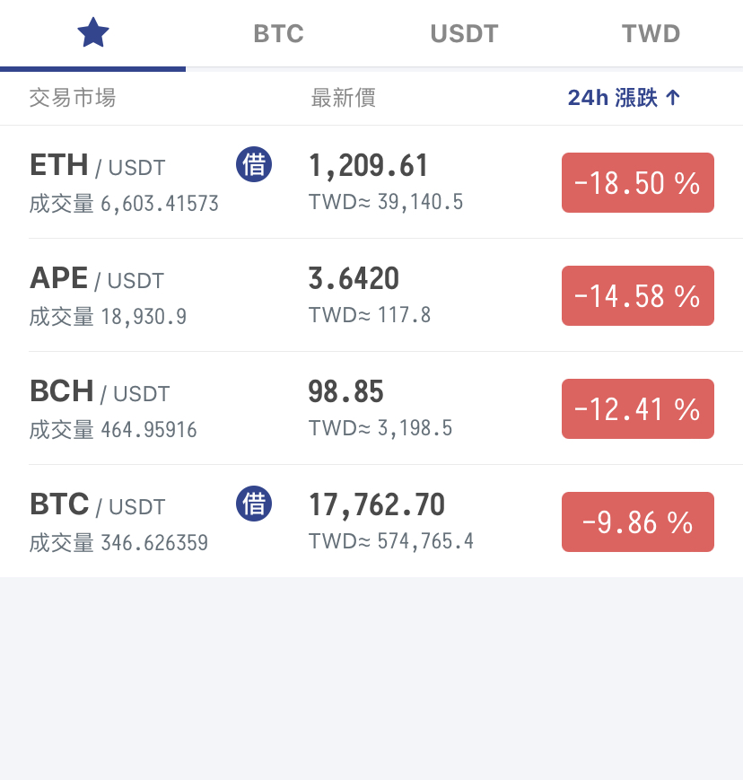Open the ETH / USDT trading pair
Screen dimensions: 743x780
point(371,182)
